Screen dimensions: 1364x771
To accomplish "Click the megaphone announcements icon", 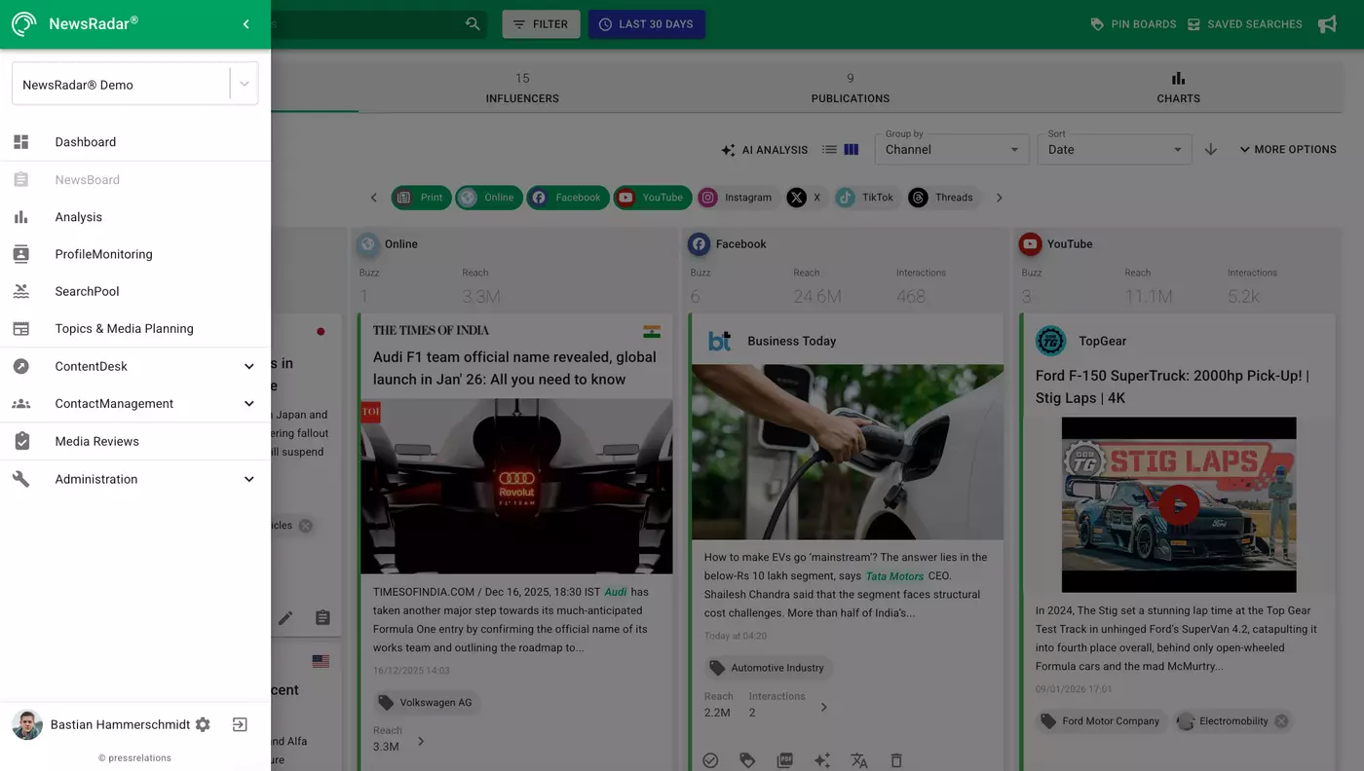I will tap(1327, 24).
